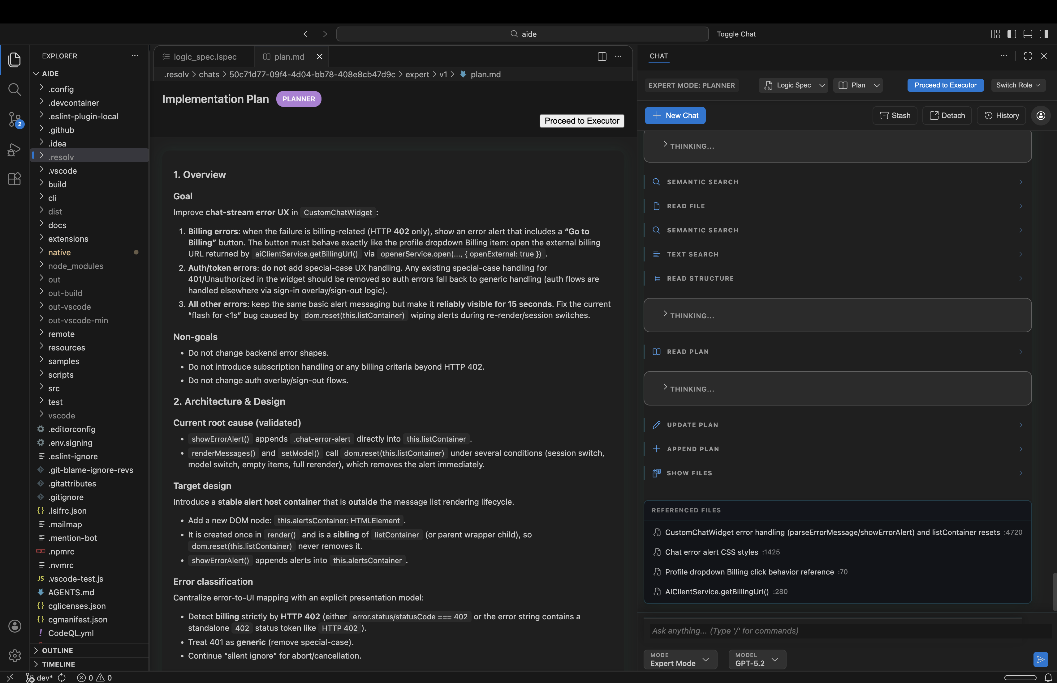The image size is (1057, 683).
Task: Open the Extensions view icon
Action: [15, 179]
